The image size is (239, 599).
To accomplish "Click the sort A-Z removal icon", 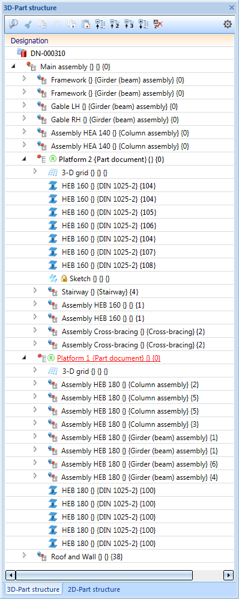I will coord(158,24).
